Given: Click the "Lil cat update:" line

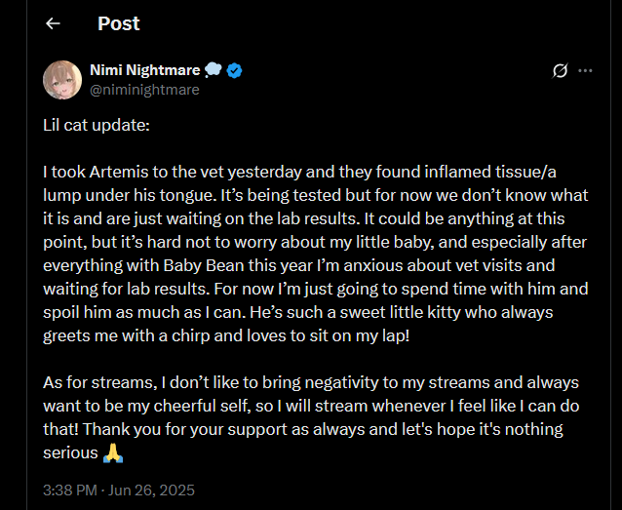Looking at the screenshot, I should coord(97,126).
